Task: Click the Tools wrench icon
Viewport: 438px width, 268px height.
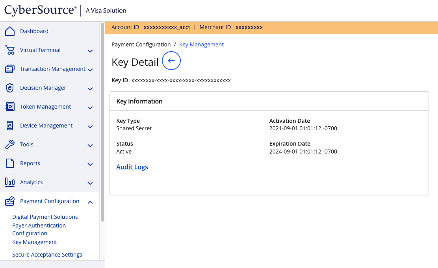Action: [x=9, y=144]
